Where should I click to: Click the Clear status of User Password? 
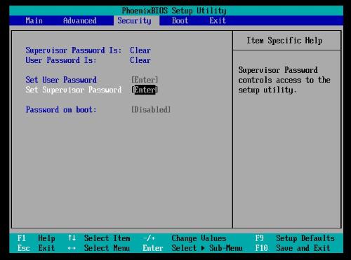[x=140, y=60]
